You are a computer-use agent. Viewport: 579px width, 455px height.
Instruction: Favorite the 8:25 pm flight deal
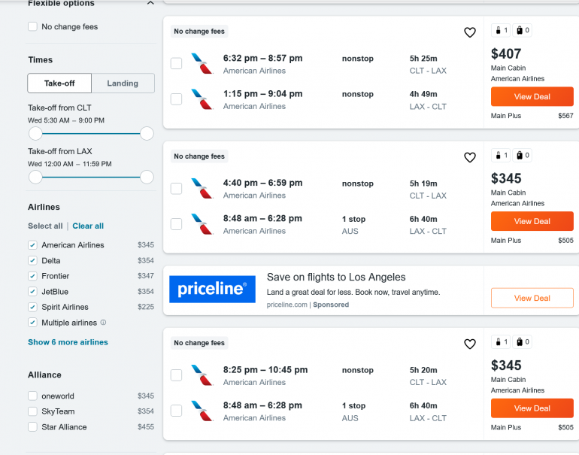pos(470,344)
